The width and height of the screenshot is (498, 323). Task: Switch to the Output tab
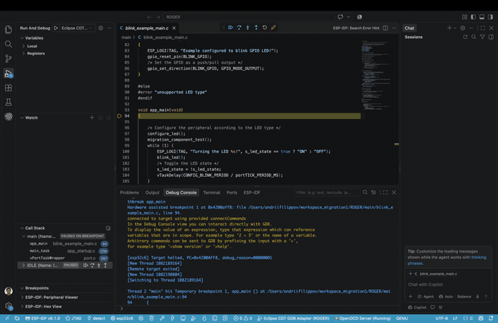(x=152, y=192)
